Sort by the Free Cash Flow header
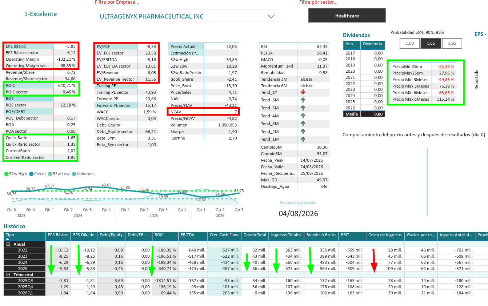This screenshot has height=306, width=488. click(x=224, y=235)
